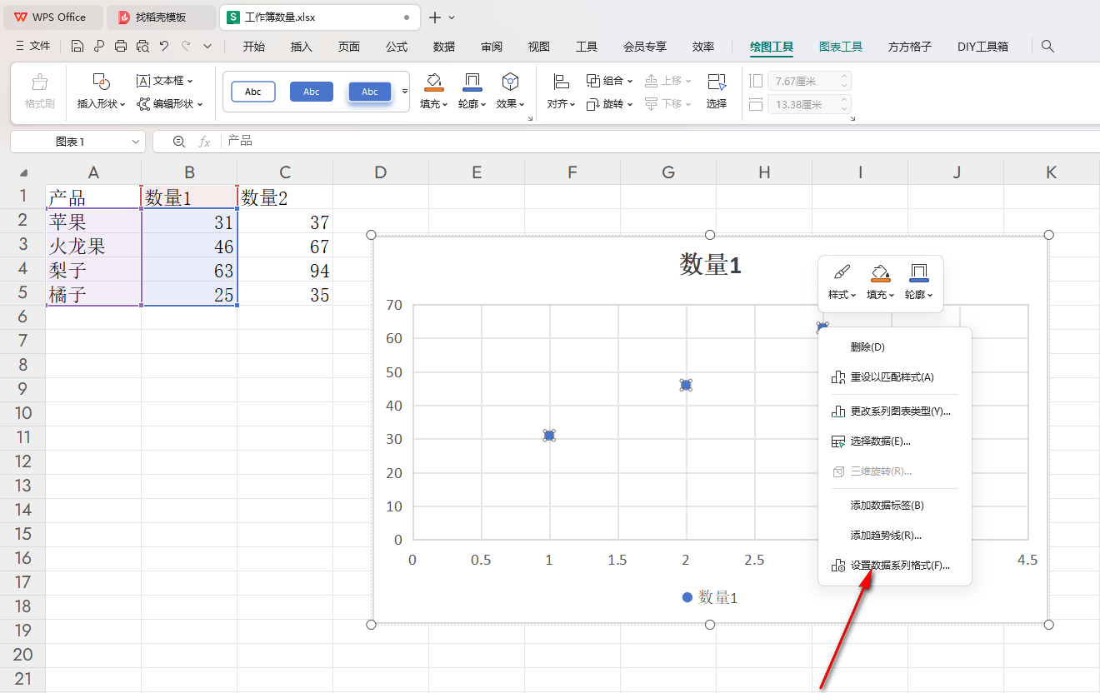Click the export to PDF icon beside Save
Screen dimensions: 1100x693
coord(99,47)
